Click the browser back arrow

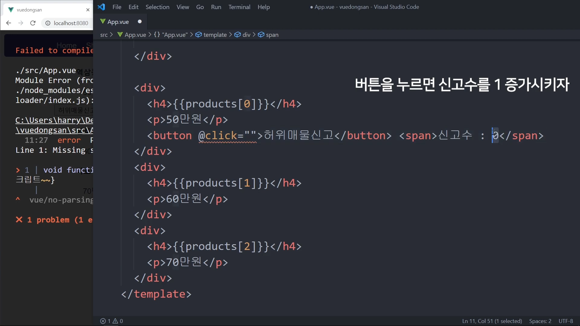[x=8, y=23]
